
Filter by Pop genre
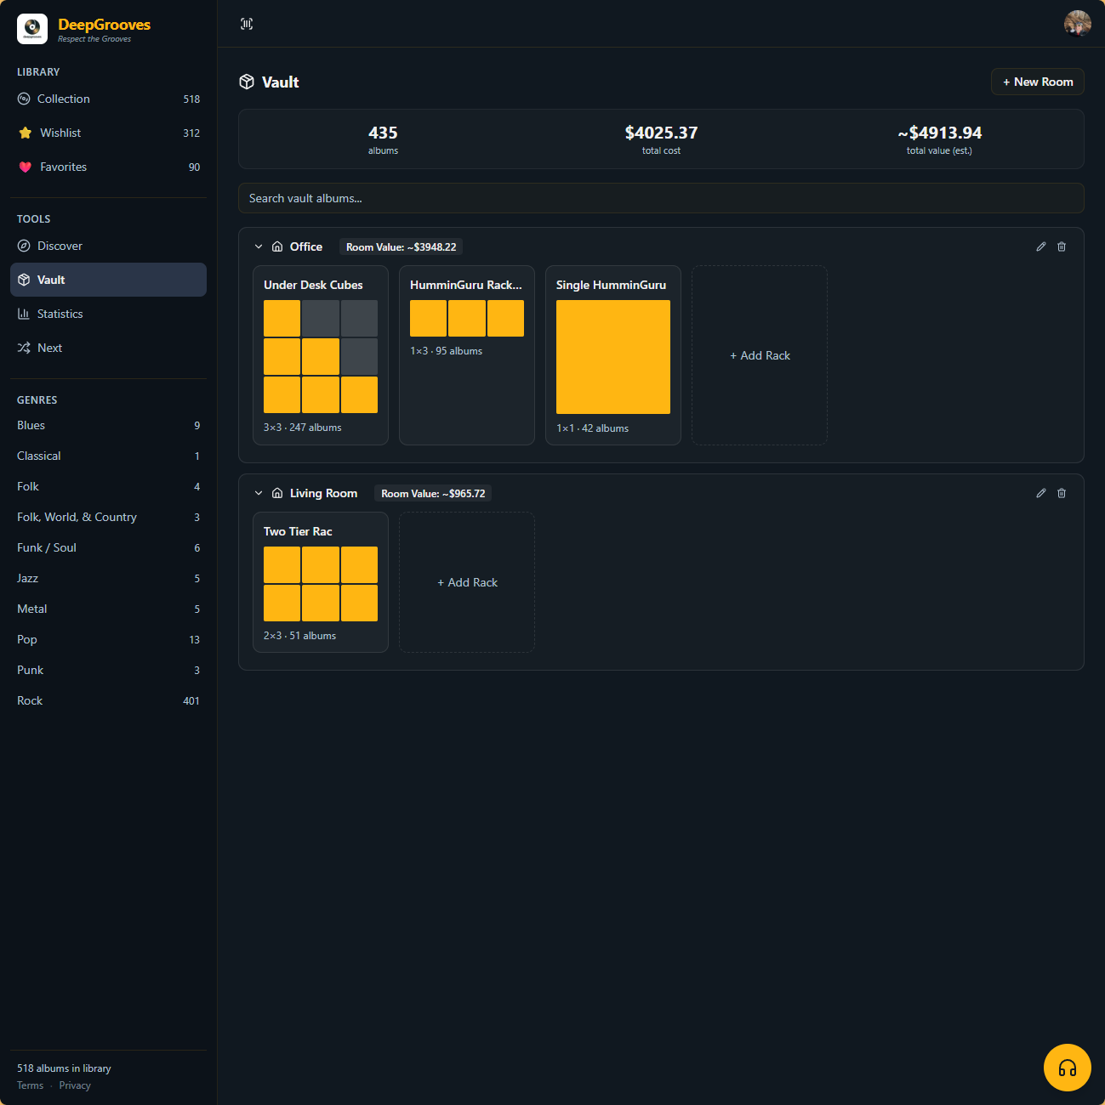coord(108,639)
